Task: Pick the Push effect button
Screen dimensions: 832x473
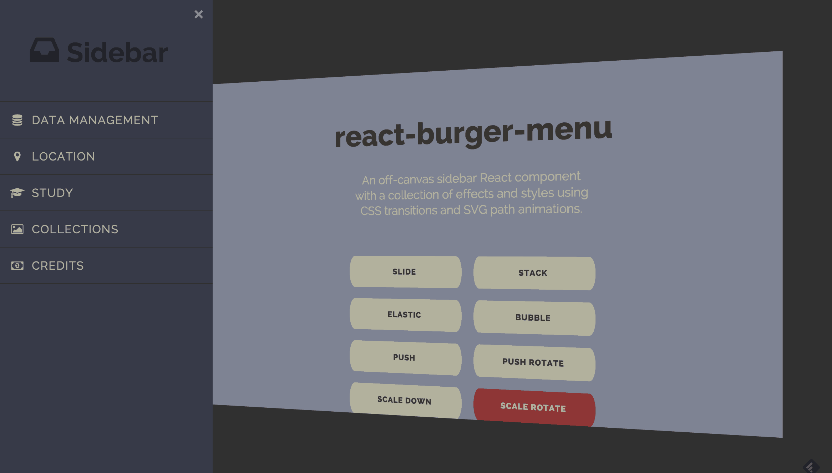Action: (x=405, y=357)
